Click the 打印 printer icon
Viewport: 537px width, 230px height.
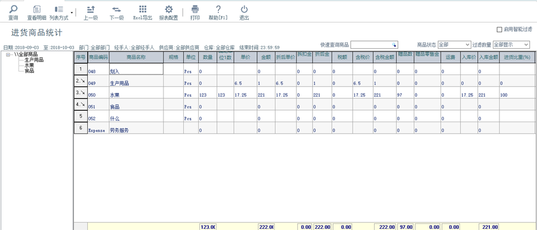coord(195,10)
